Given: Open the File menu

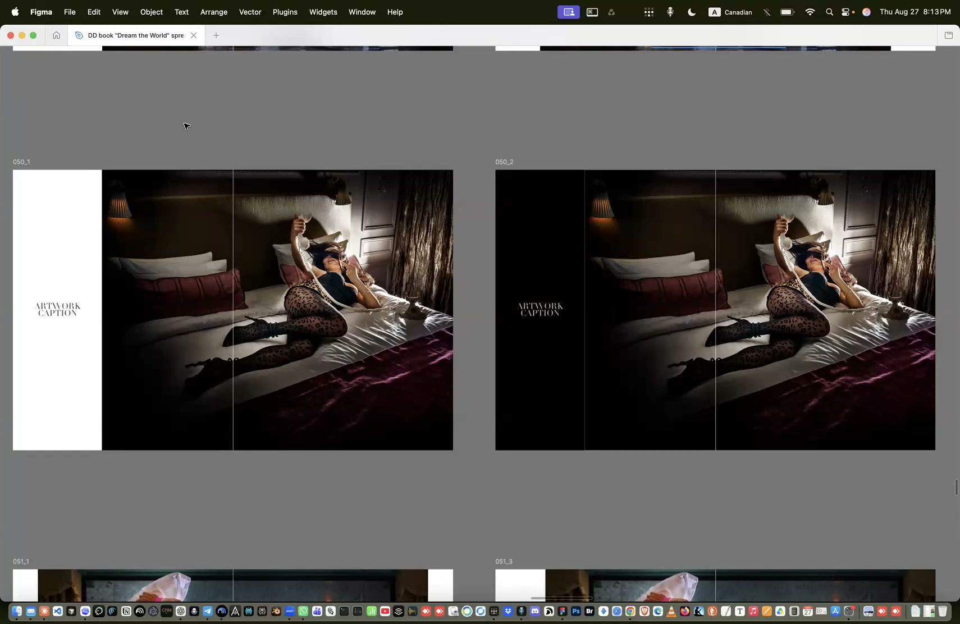Looking at the screenshot, I should (x=70, y=12).
